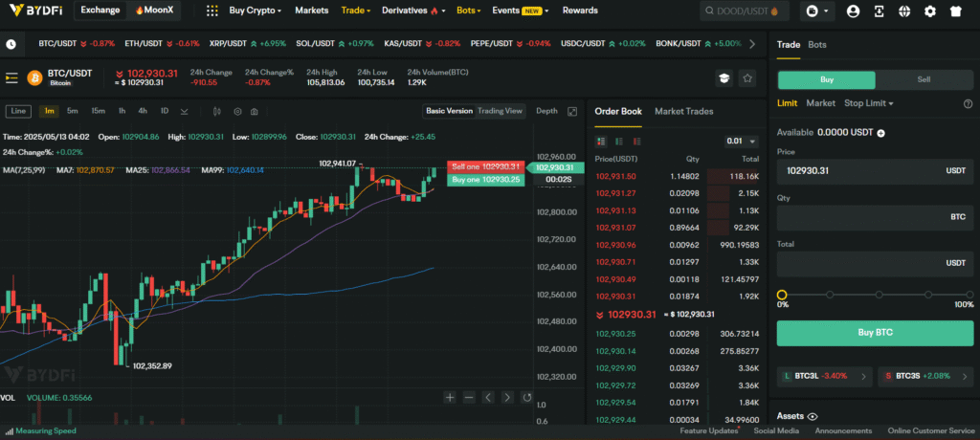Select Trading View chart mode
This screenshot has width=980, height=440.
point(500,111)
